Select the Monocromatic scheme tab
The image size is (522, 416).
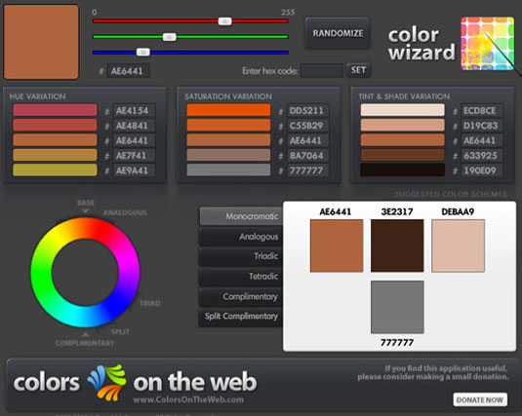tap(241, 216)
